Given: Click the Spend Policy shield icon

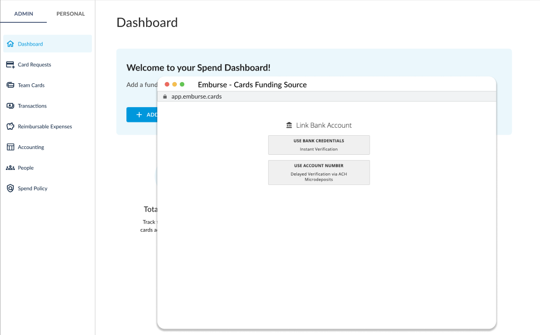Looking at the screenshot, I should point(10,188).
